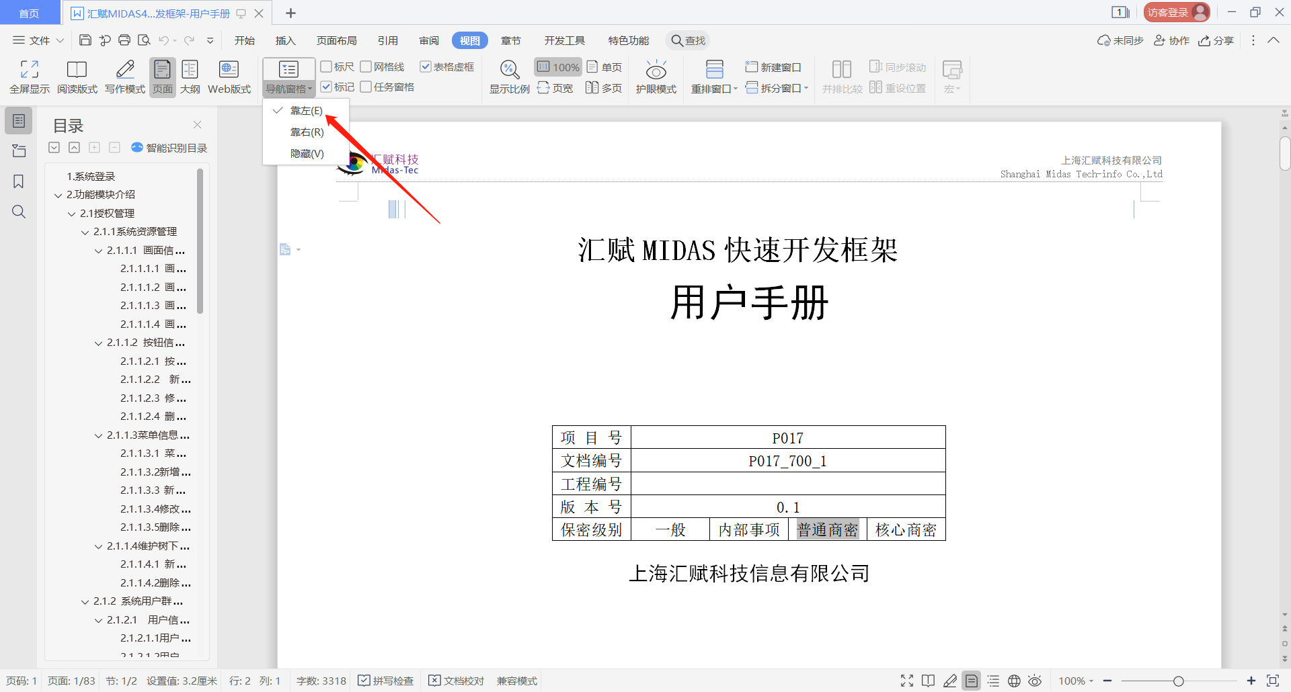
Task: Click fullscreen icon in status bar
Action: click(x=907, y=681)
